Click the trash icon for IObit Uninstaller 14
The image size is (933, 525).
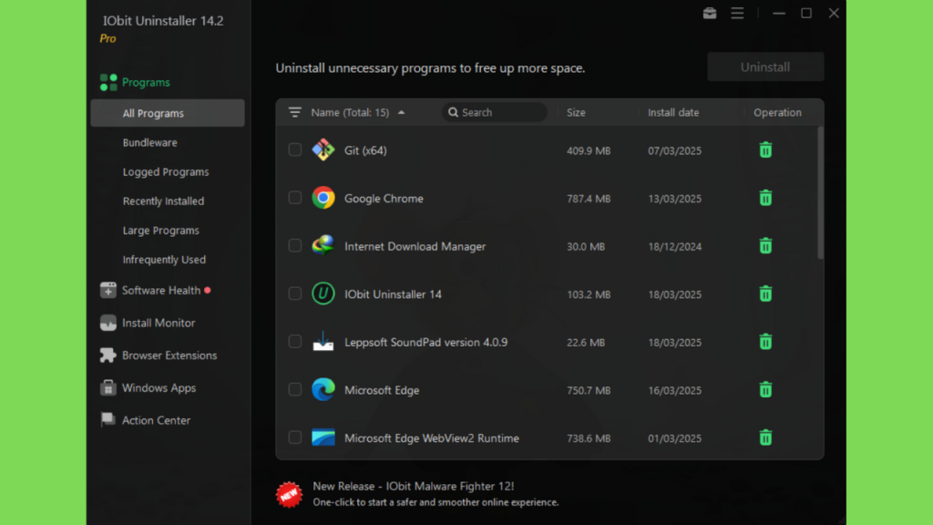point(765,294)
